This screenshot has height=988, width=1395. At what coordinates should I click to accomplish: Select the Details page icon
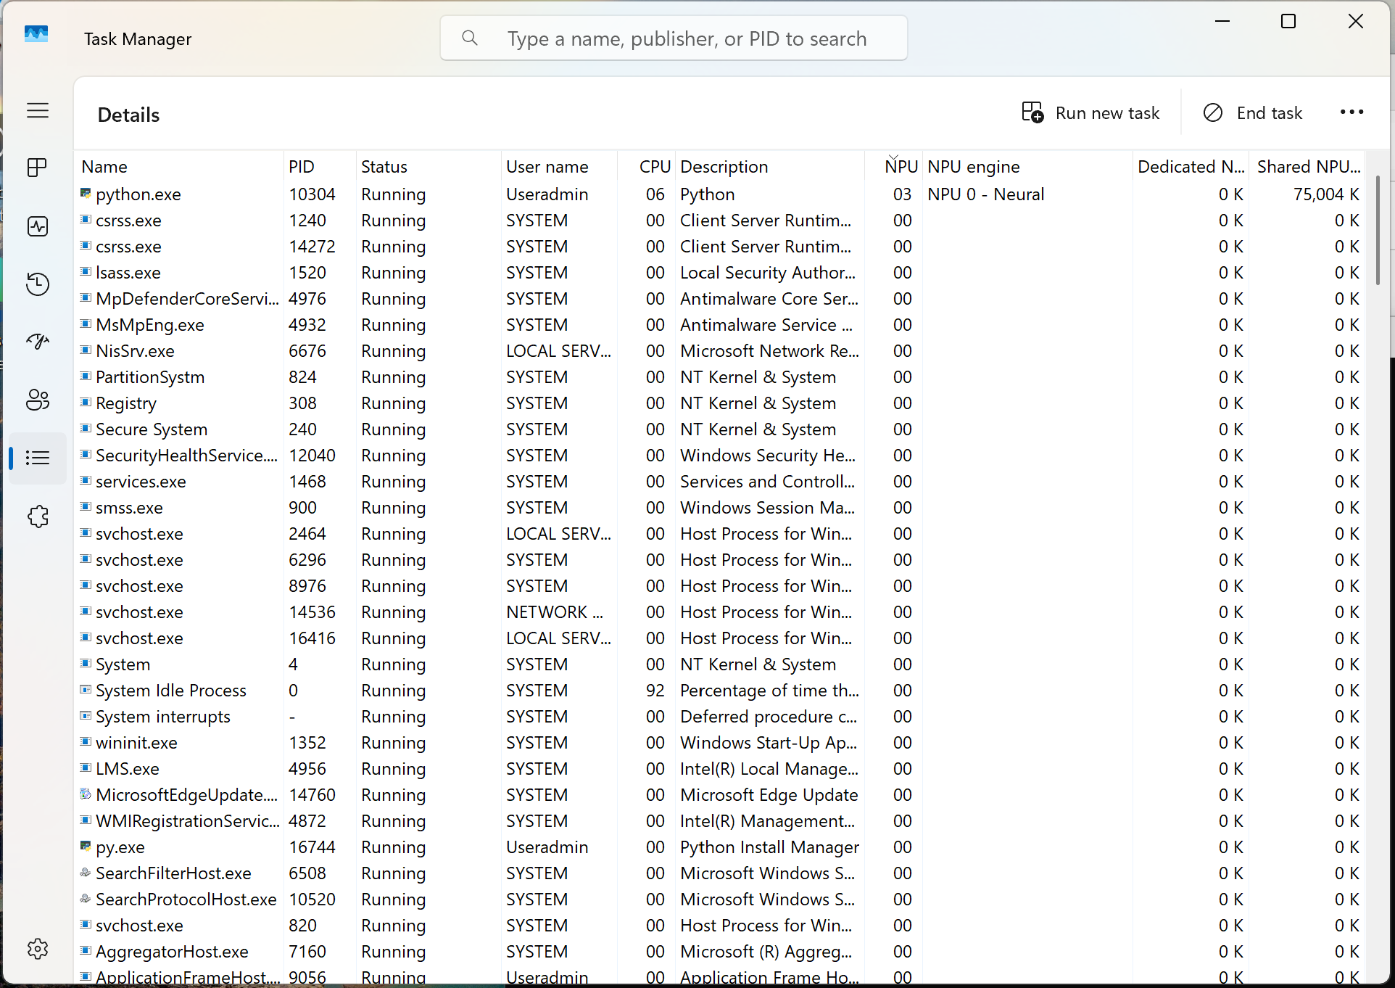coord(38,458)
